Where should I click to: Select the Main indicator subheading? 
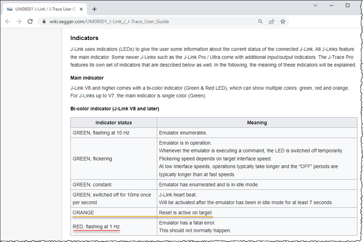[x=87, y=78]
